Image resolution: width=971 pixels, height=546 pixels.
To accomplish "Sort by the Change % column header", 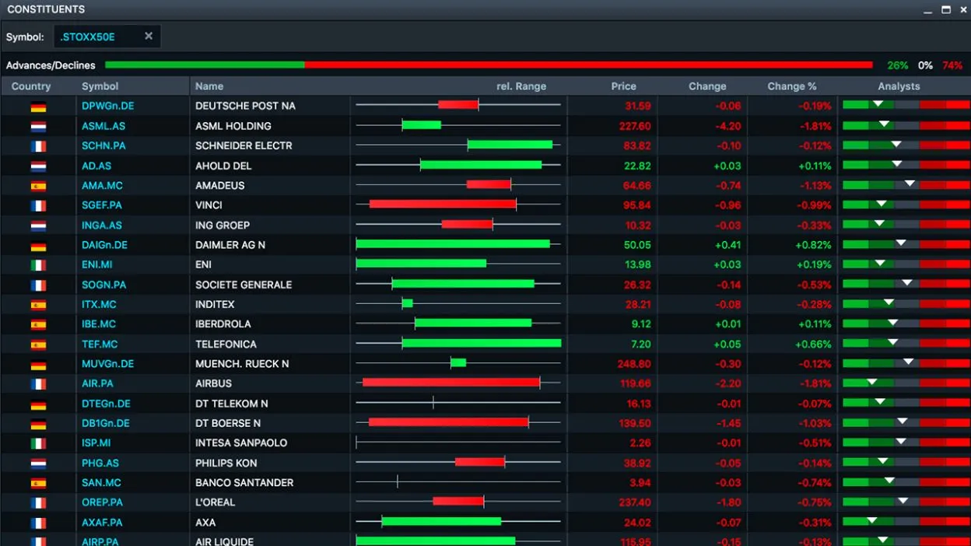I will point(792,86).
